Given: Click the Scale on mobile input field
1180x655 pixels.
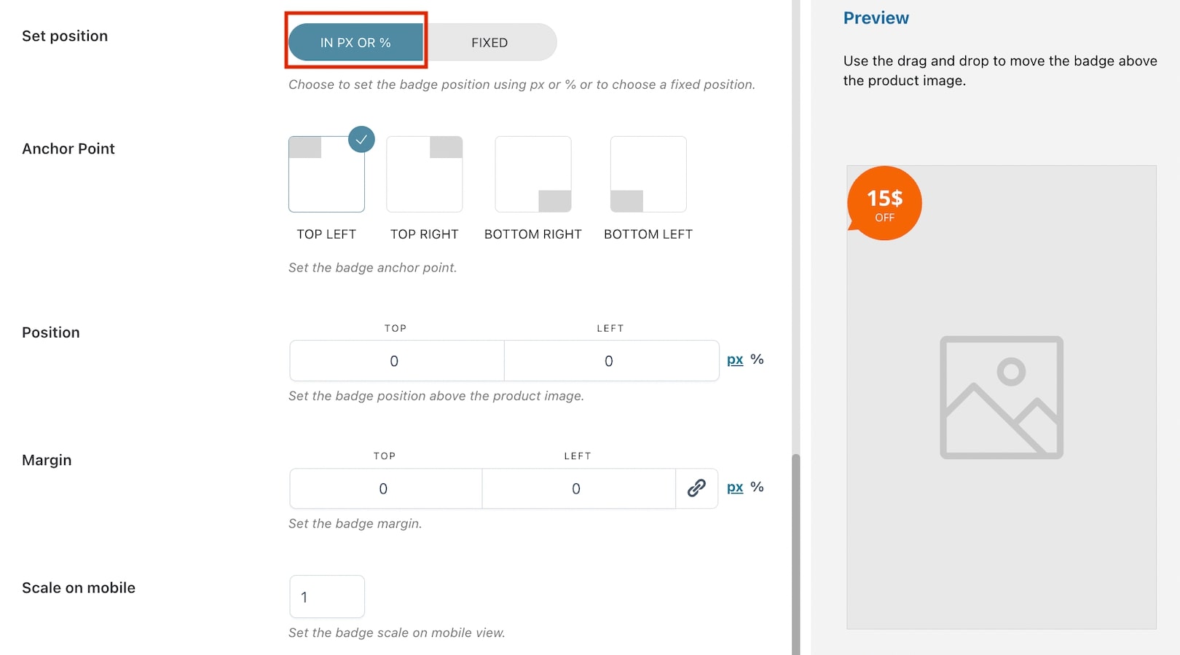Looking at the screenshot, I should (327, 597).
